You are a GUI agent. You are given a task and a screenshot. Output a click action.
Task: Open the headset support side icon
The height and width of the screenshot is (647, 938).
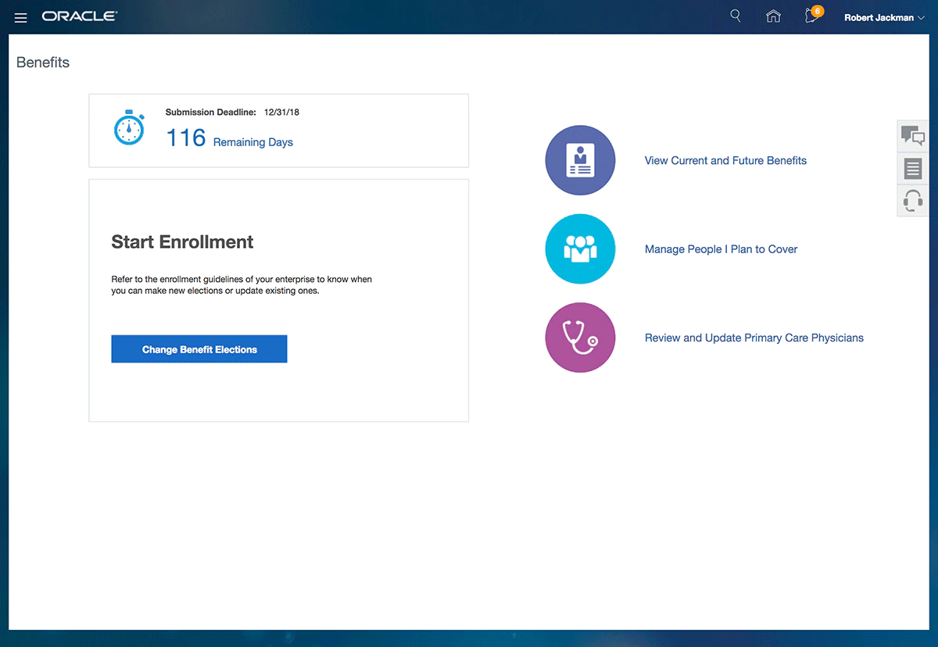[912, 201]
